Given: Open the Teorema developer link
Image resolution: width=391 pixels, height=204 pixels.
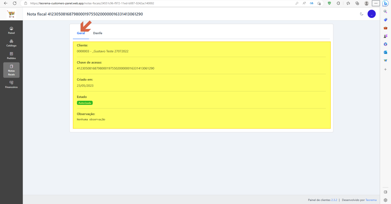Looking at the screenshot, I should (371, 200).
